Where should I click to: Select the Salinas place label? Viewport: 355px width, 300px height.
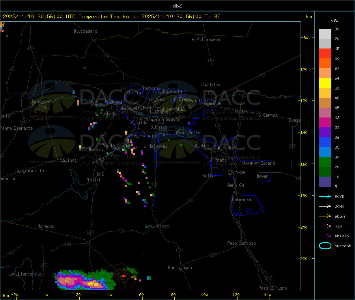point(68,160)
